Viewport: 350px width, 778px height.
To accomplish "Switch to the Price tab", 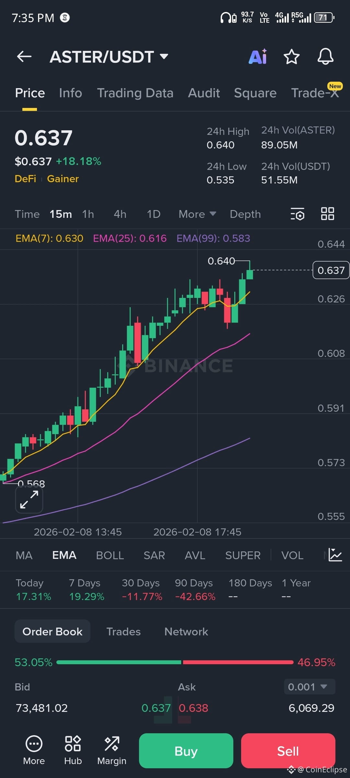I will (x=30, y=93).
